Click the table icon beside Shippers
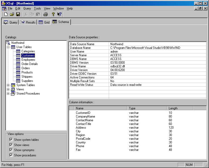Viewport: 209px width, 168px height. click(18, 77)
